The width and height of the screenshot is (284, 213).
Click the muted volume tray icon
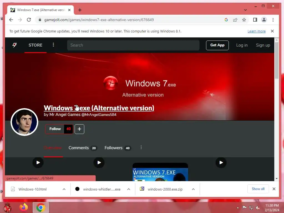(x=258, y=207)
